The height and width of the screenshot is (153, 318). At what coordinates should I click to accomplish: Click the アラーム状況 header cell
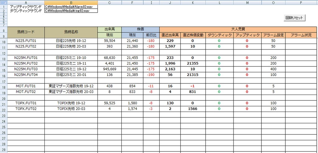[301, 35]
